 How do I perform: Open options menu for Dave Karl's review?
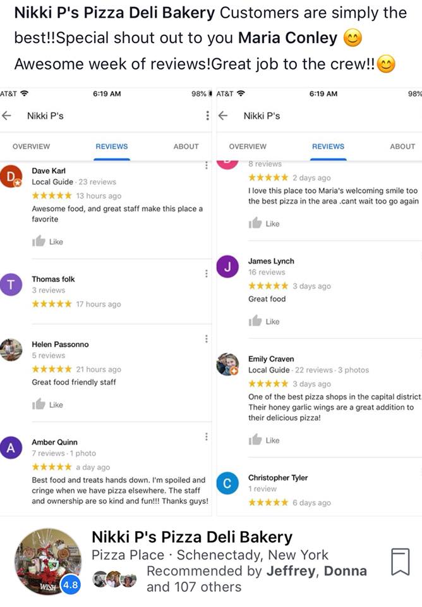(x=206, y=166)
